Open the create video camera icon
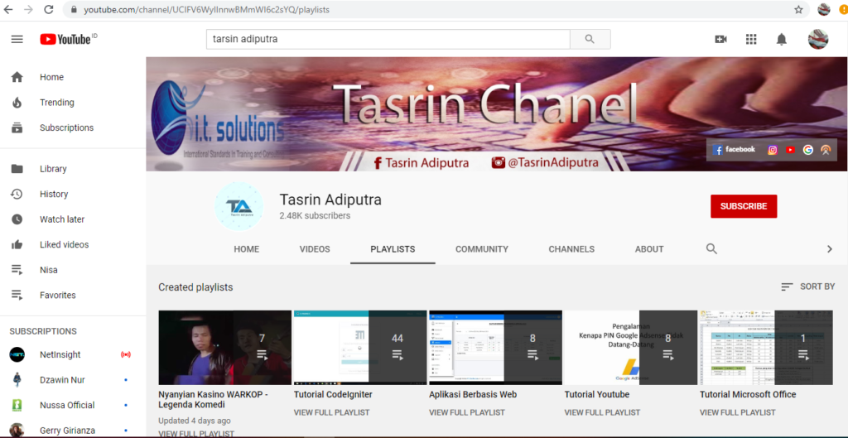848x438 pixels. pyautogui.click(x=720, y=39)
